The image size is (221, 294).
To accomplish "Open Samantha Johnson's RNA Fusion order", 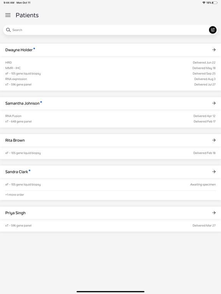I will pos(110,116).
